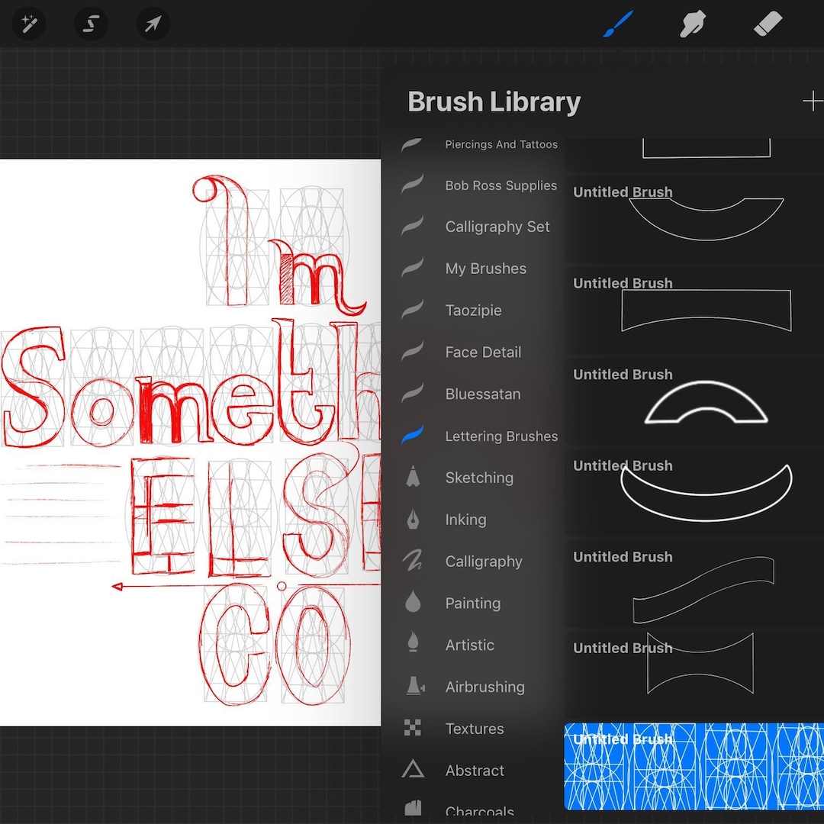
Task: Select the Eraser tool
Action: [x=768, y=24]
